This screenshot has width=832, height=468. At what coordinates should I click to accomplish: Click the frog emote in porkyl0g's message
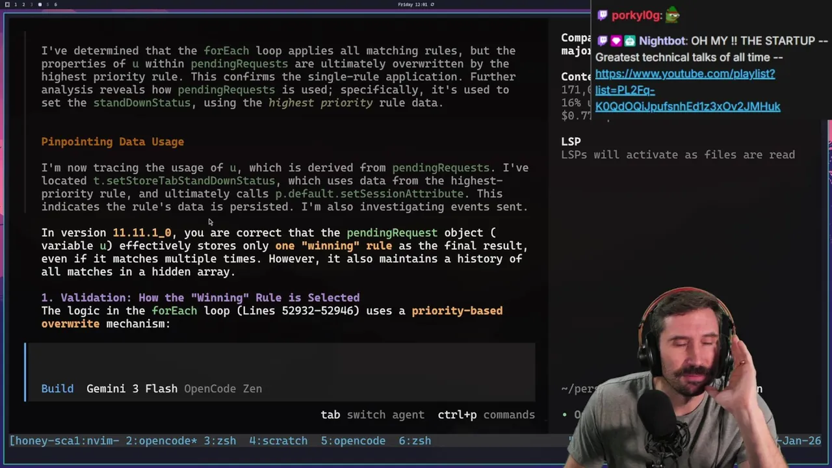pos(673,14)
